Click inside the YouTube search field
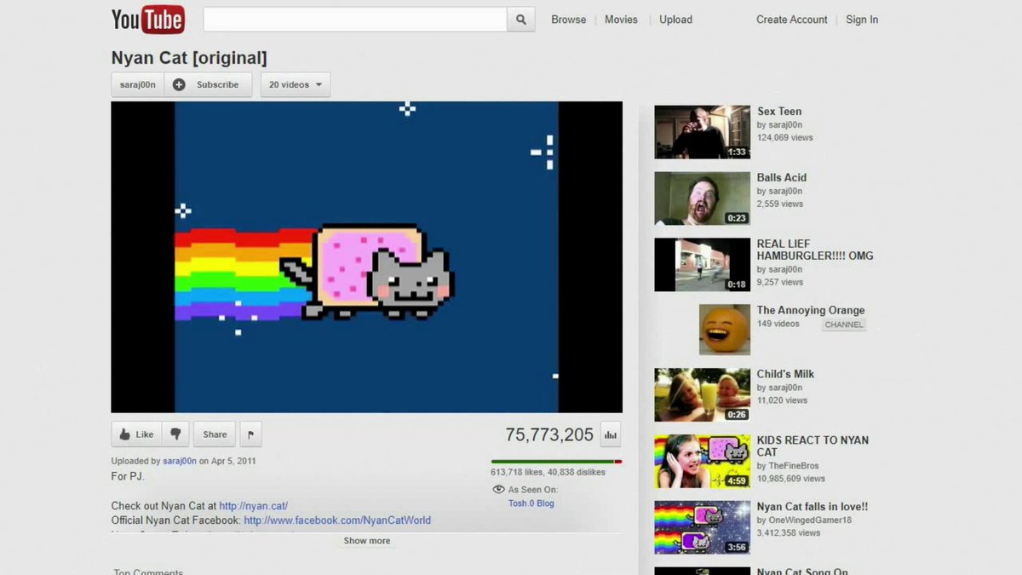This screenshot has height=575, width=1022. click(355, 20)
